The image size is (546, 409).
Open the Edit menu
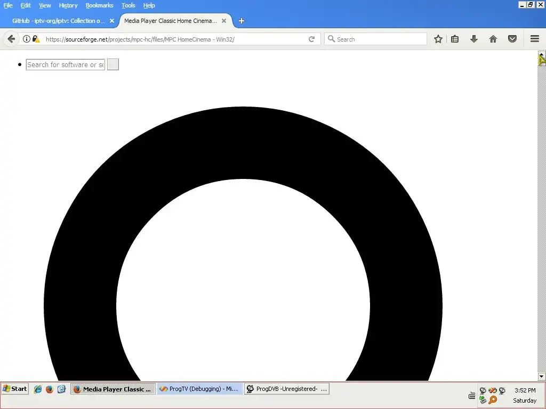point(26,5)
